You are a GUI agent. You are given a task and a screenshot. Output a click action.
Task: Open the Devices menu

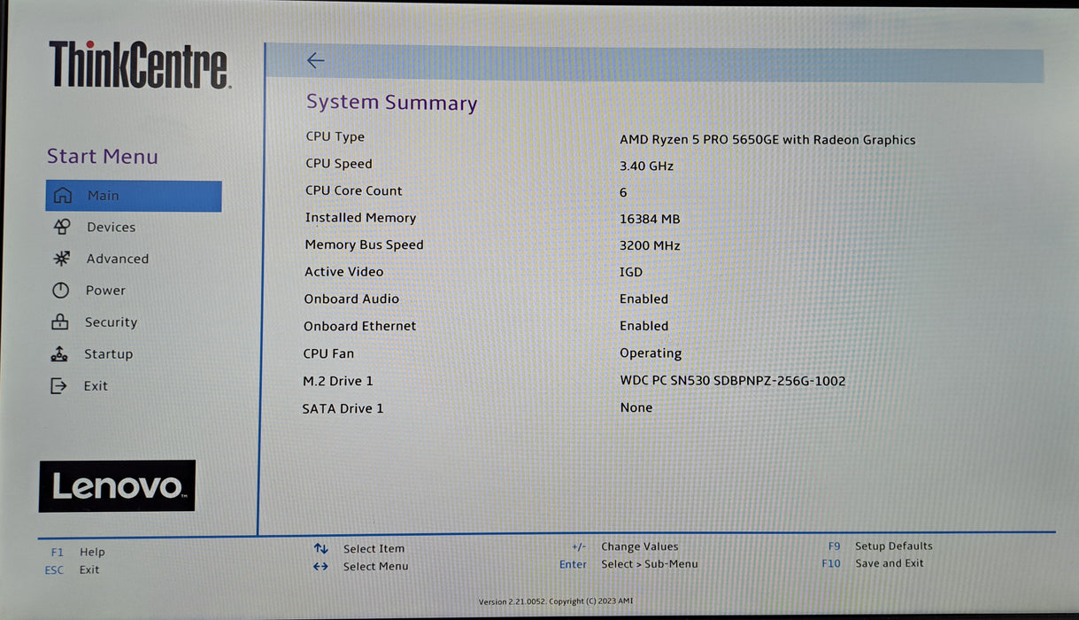112,228
